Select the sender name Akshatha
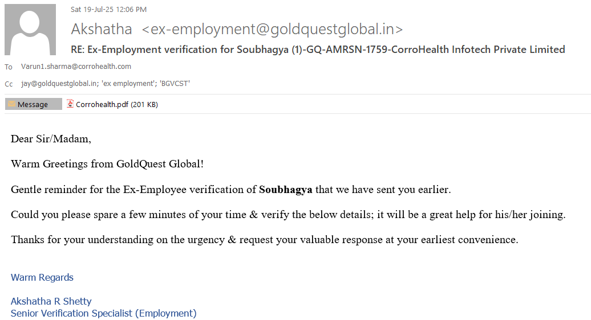 pyautogui.click(x=102, y=29)
